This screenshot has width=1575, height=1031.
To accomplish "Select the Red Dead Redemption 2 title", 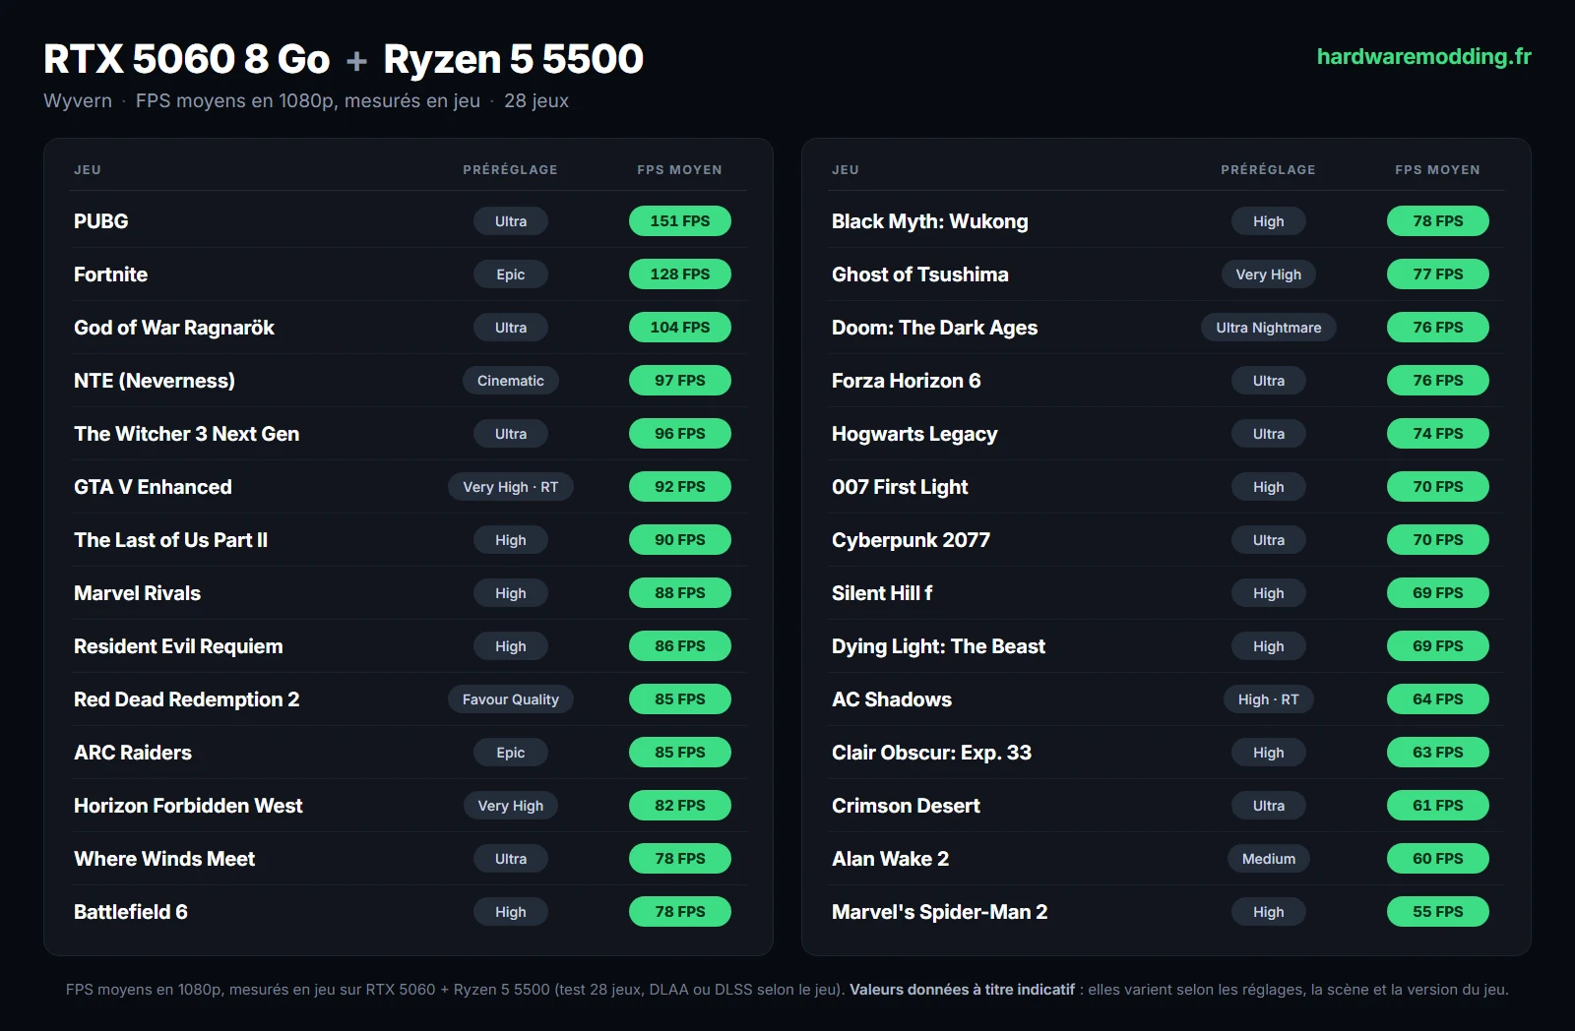I will 187,699.
